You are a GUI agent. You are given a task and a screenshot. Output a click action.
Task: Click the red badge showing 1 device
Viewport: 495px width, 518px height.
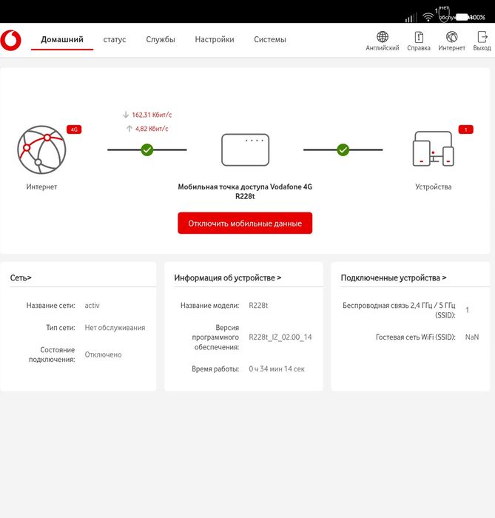click(465, 129)
